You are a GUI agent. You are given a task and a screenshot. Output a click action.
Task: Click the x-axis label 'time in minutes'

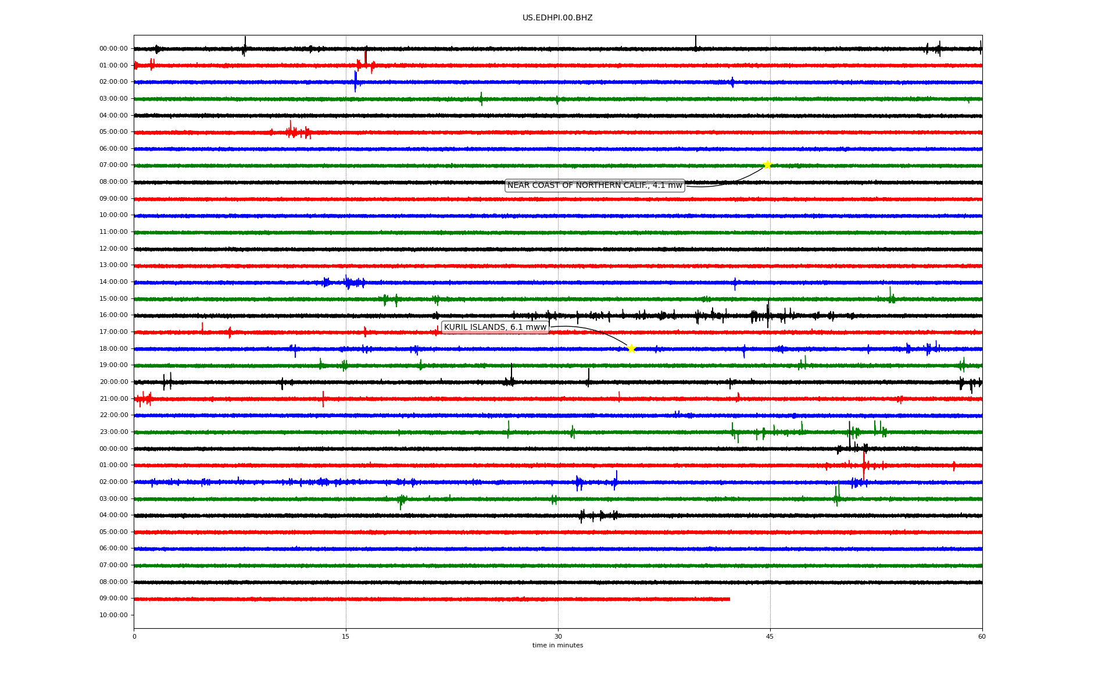[x=557, y=646]
